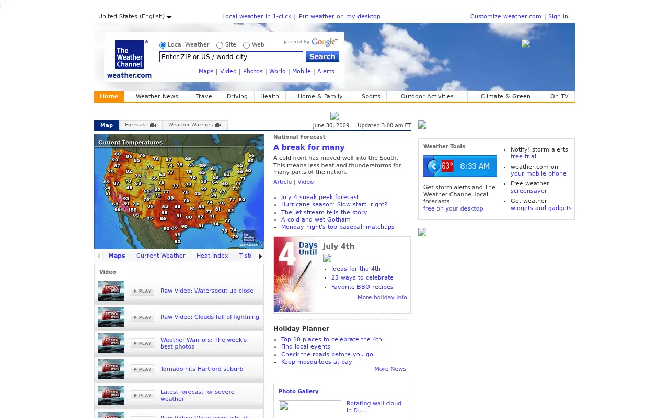Open the More holiday info link
Image resolution: width=669 pixels, height=418 pixels.
(382, 297)
